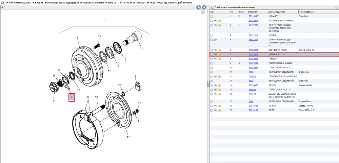Go to previous diagram with left arrow
339x163 pixels.
(x=198, y=7)
